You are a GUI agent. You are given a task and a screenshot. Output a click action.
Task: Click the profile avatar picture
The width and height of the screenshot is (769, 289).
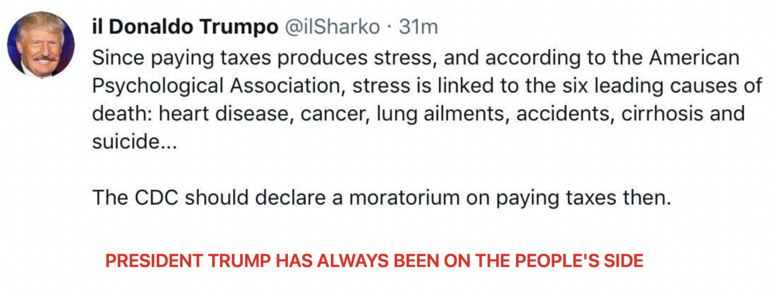coord(41,45)
